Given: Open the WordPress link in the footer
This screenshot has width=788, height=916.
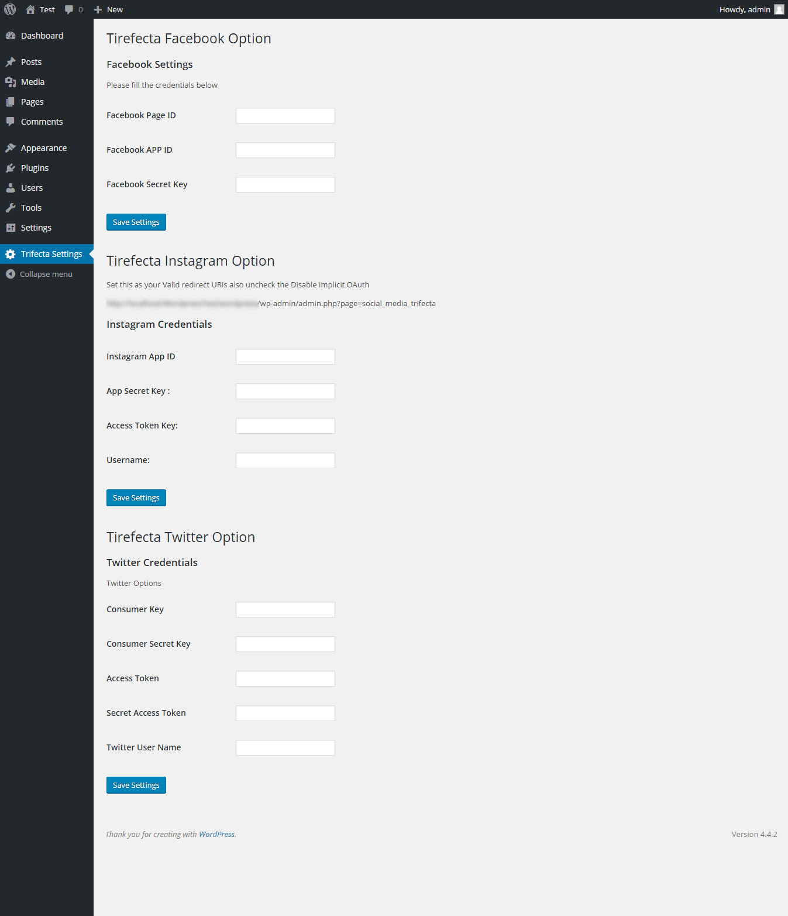Looking at the screenshot, I should click(x=217, y=835).
